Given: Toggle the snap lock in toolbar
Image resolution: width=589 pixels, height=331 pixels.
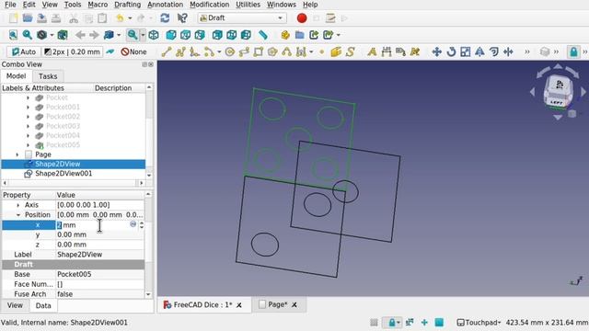Looking at the screenshot, I should tap(573, 51).
